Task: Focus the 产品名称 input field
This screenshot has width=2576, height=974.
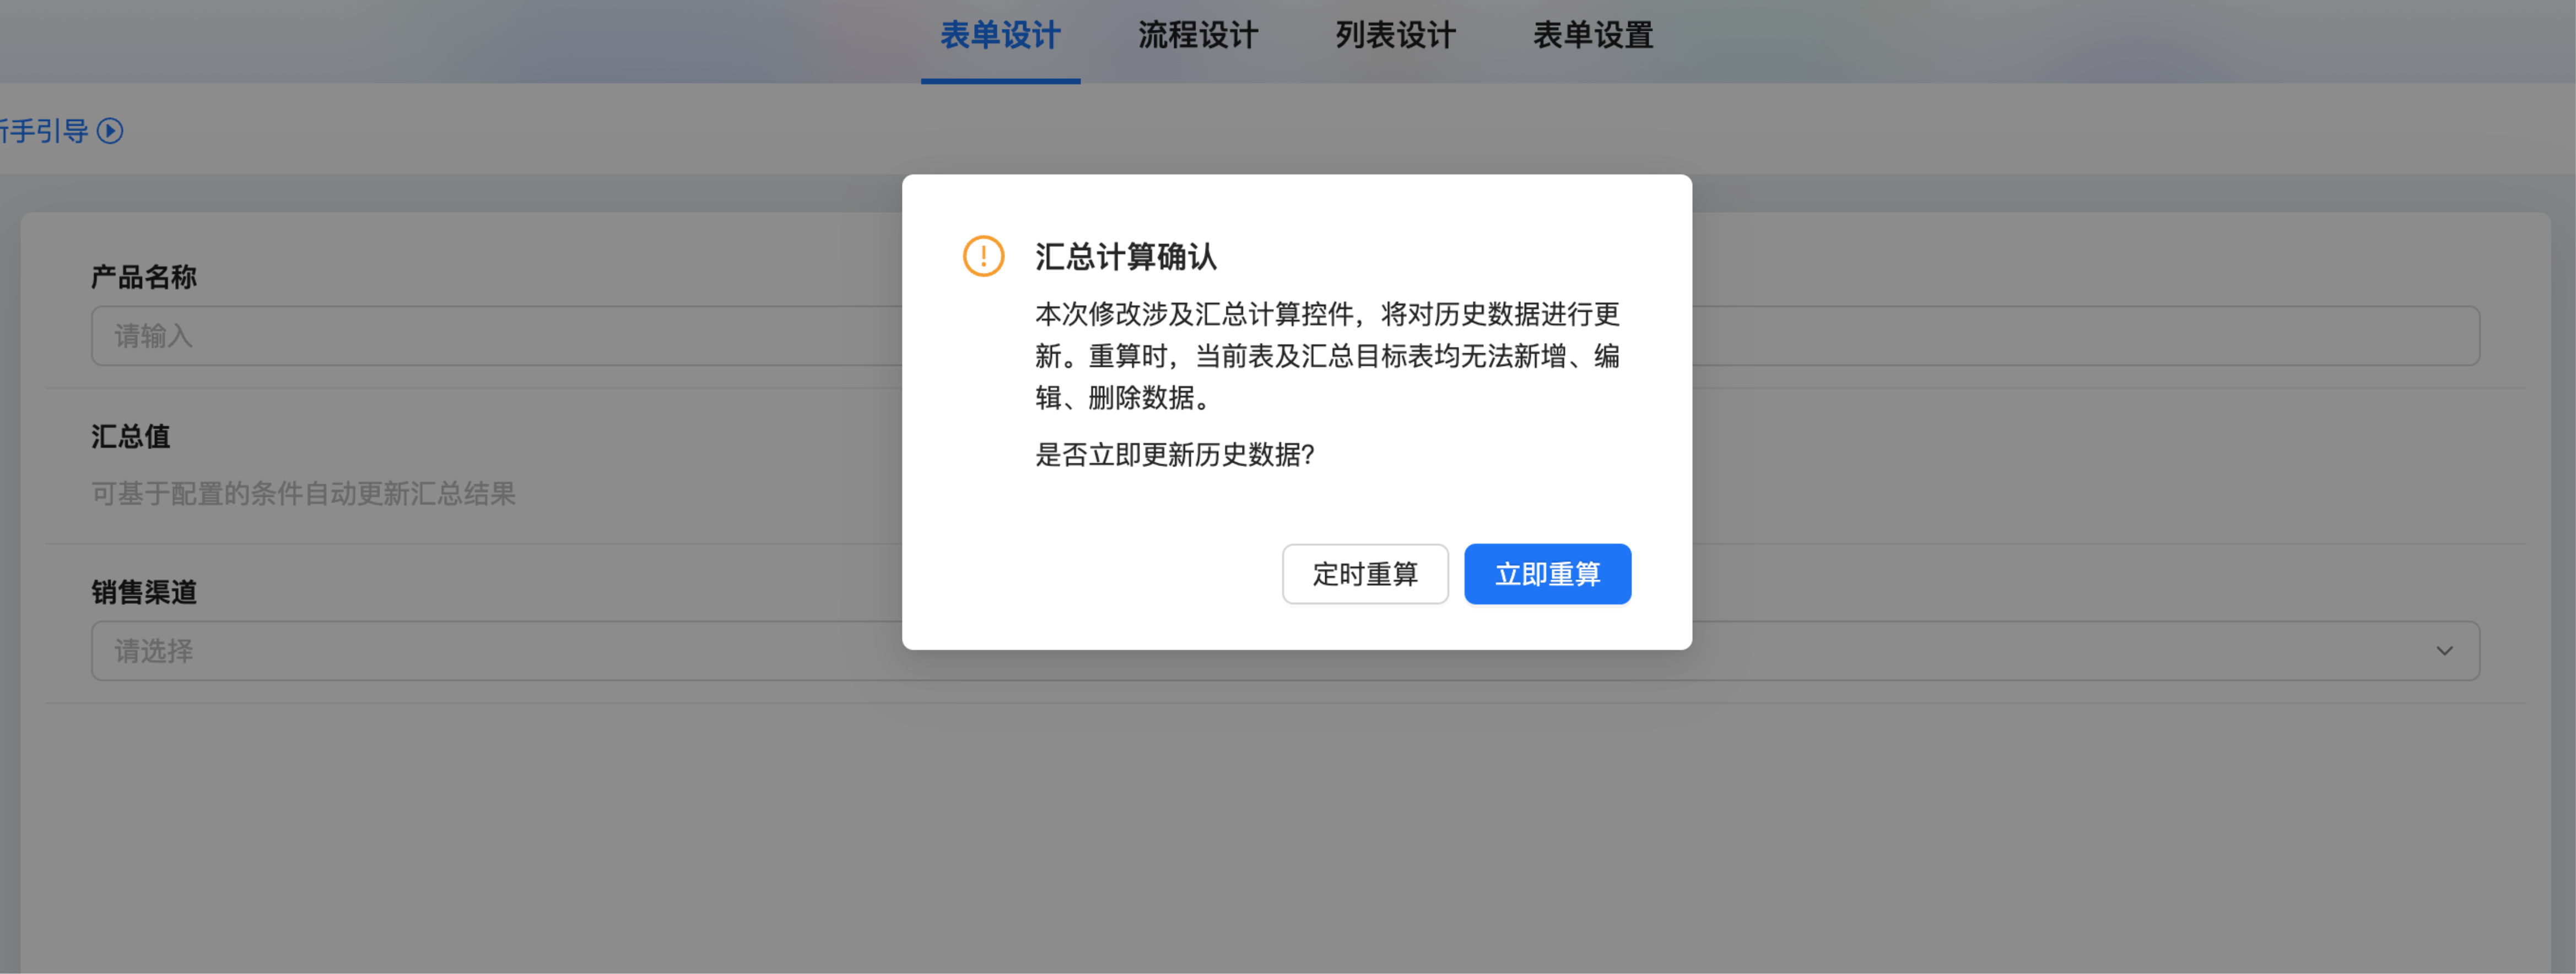Action: click(1285, 336)
